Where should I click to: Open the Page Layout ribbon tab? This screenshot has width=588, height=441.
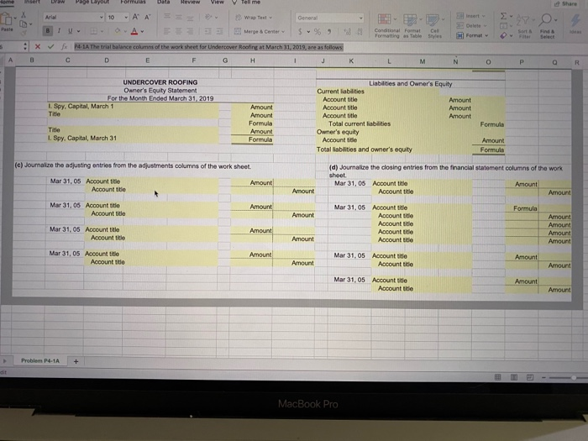(92, 2)
